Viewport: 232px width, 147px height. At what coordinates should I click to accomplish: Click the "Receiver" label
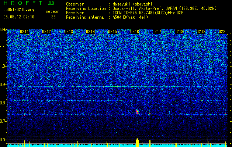click(x=75, y=13)
